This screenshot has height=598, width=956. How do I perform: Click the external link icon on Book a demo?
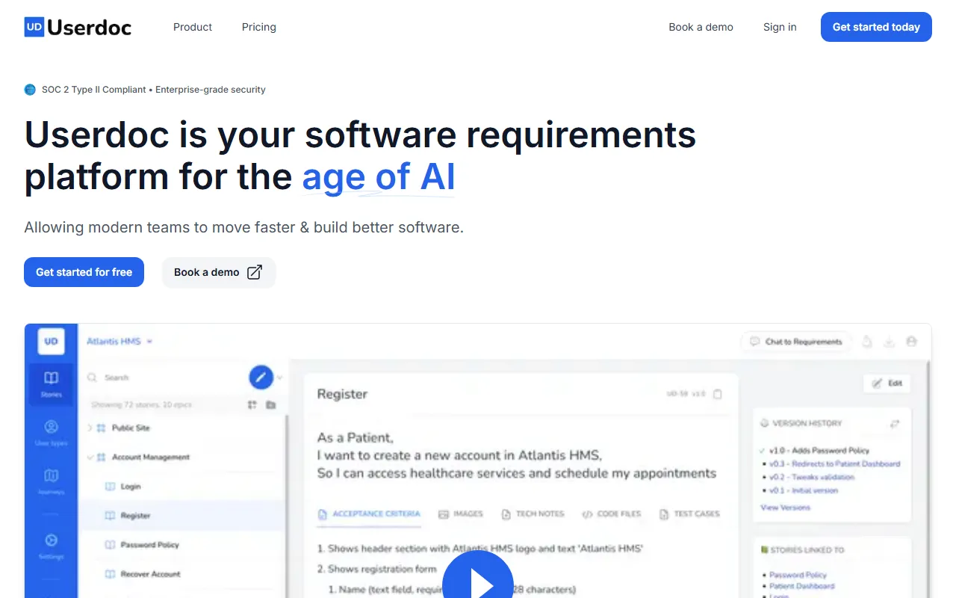coord(255,272)
